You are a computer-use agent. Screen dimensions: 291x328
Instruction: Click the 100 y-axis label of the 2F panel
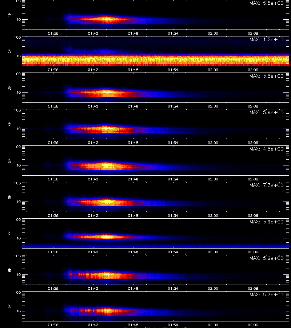[x=17, y=38]
